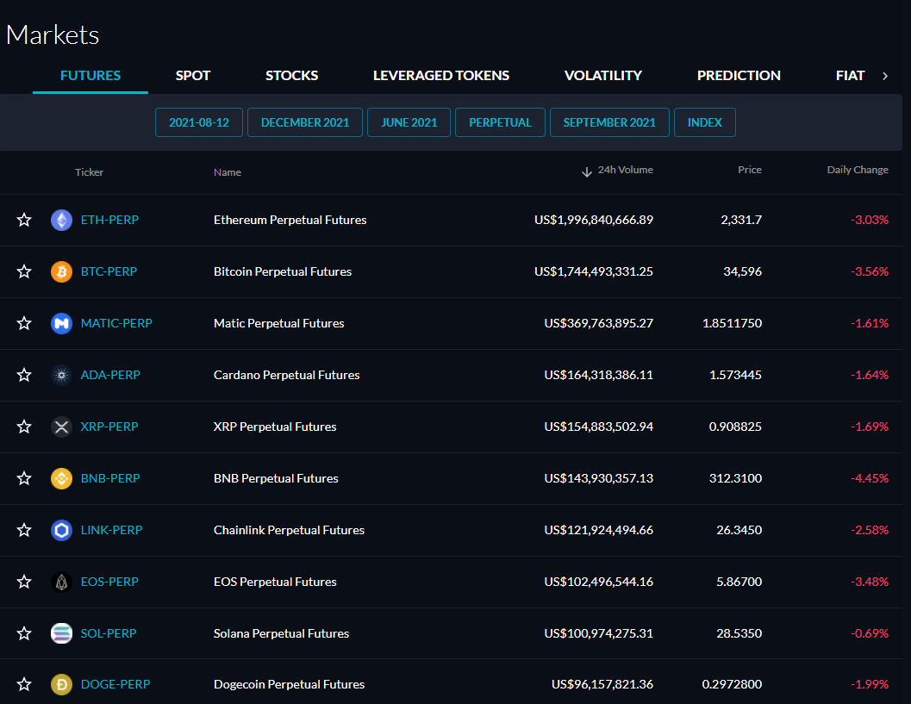Filter by September 2021 futures
The width and height of the screenshot is (911, 704).
[609, 122]
